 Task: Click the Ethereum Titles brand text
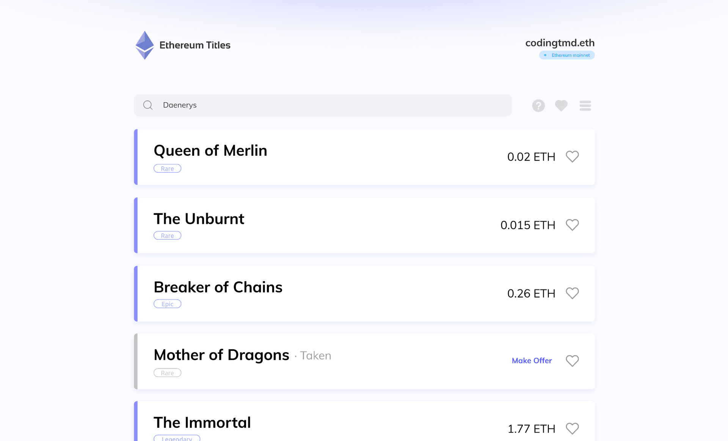[x=195, y=45]
